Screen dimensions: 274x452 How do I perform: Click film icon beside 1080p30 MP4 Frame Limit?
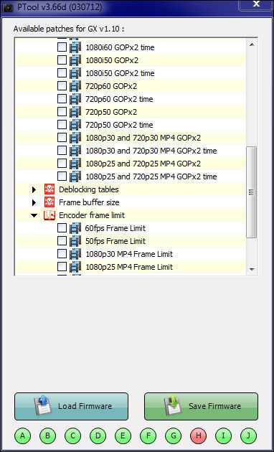coord(75,254)
